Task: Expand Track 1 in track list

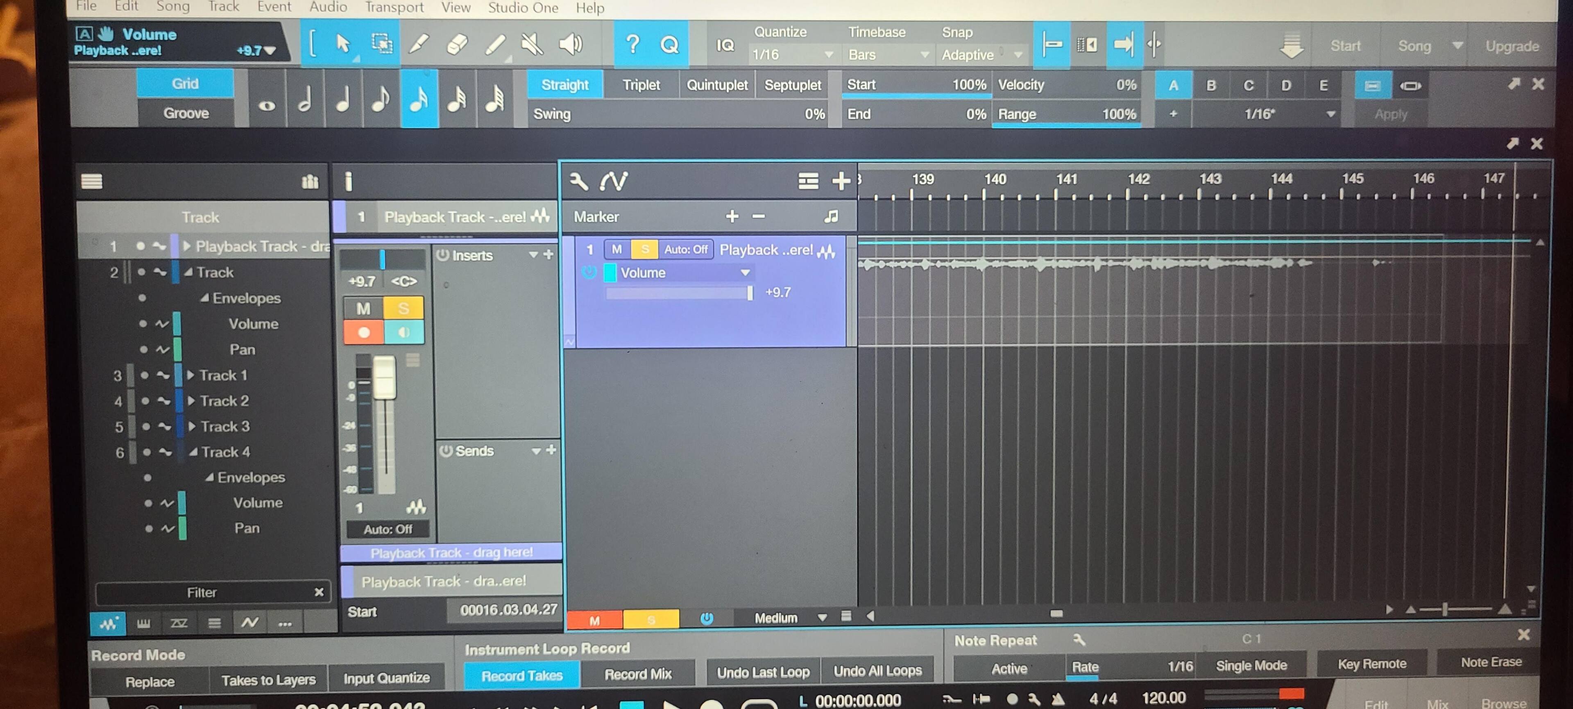Action: [190, 375]
